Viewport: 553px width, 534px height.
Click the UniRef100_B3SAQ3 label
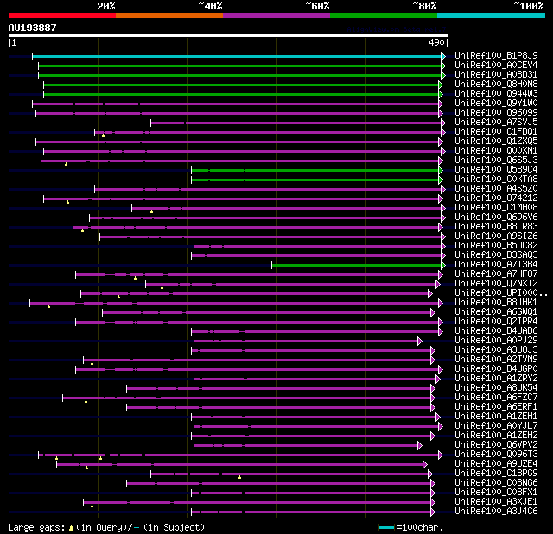(496, 255)
